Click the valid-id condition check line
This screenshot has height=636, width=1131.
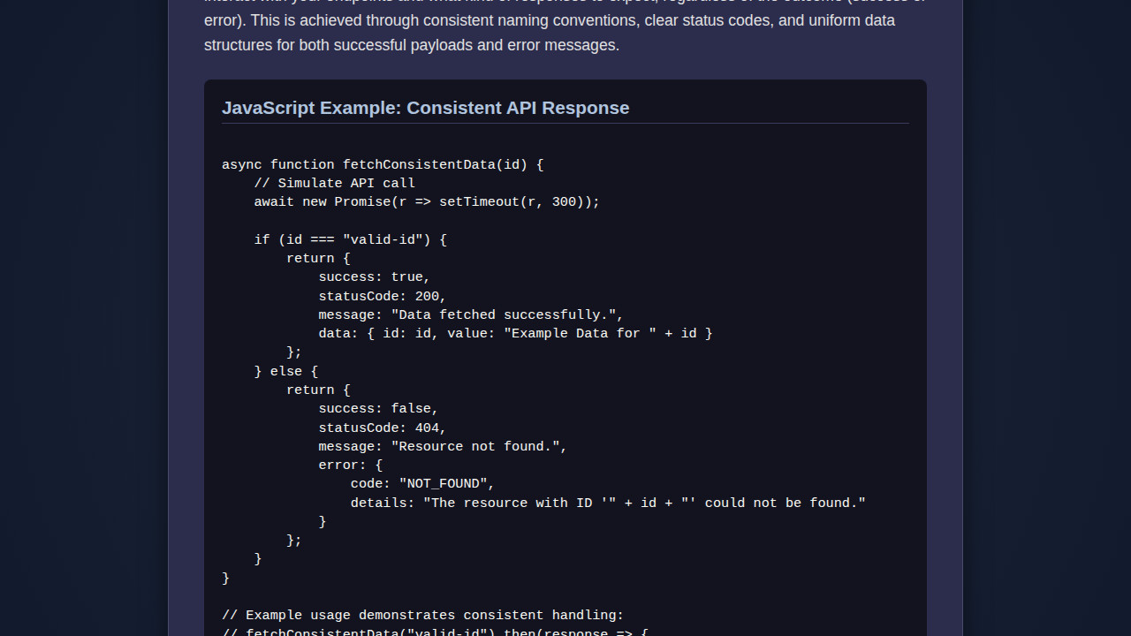(x=352, y=239)
